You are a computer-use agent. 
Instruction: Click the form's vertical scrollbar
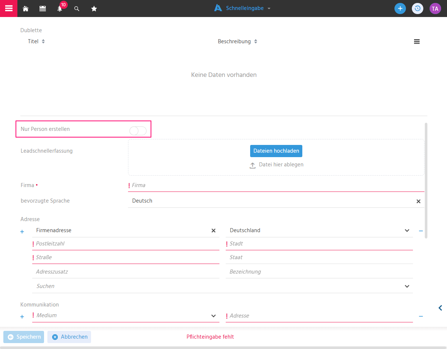[x=426, y=180]
